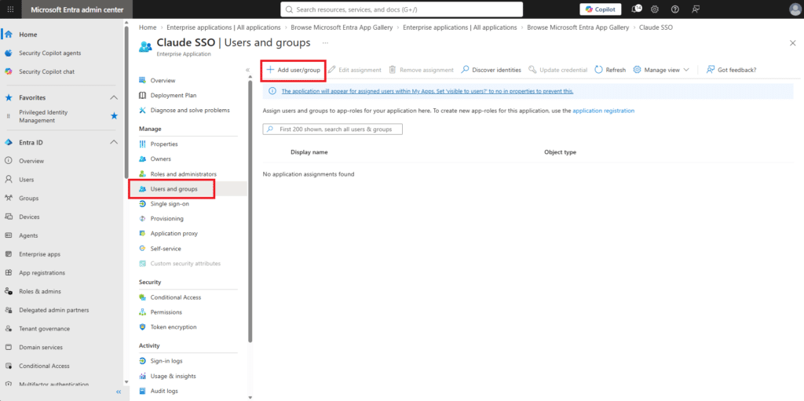The image size is (804, 401).
Task: Open the application registration link
Action: tap(604, 110)
